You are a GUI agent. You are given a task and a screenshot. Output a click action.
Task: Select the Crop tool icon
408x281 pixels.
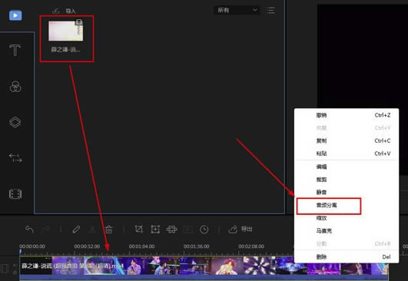[x=138, y=230]
